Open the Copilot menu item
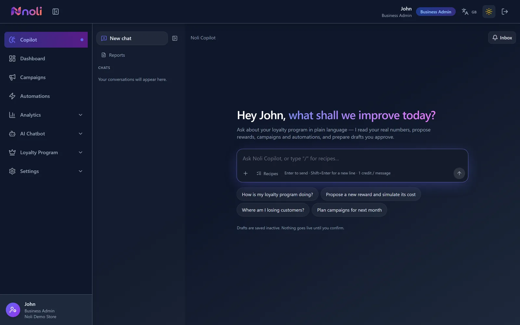520x325 pixels. click(46, 40)
